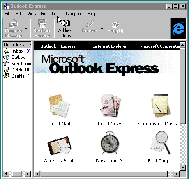189x179 pixels.
Task: Click the main pane scroll down arrow
Action: [183, 168]
